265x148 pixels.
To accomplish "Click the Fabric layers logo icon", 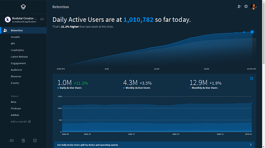I will [x=23, y=7].
